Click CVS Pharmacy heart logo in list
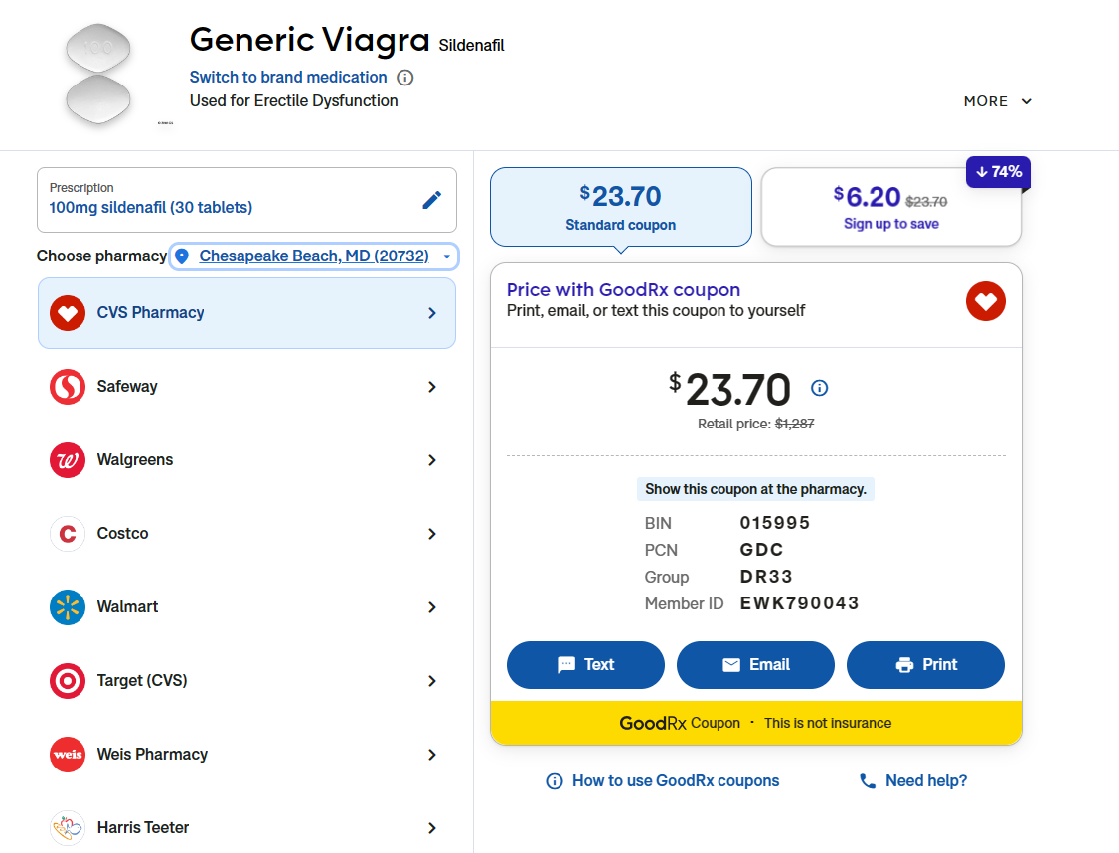The image size is (1119, 853). coord(68,313)
